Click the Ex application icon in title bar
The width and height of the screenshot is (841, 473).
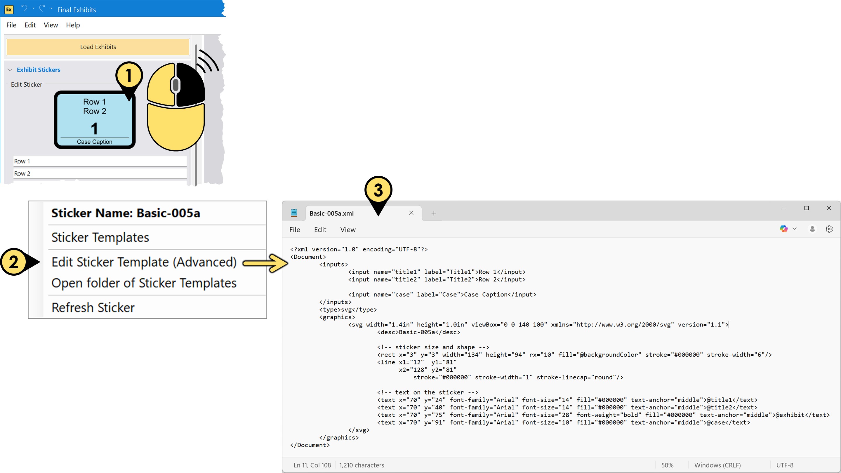pyautogui.click(x=9, y=9)
